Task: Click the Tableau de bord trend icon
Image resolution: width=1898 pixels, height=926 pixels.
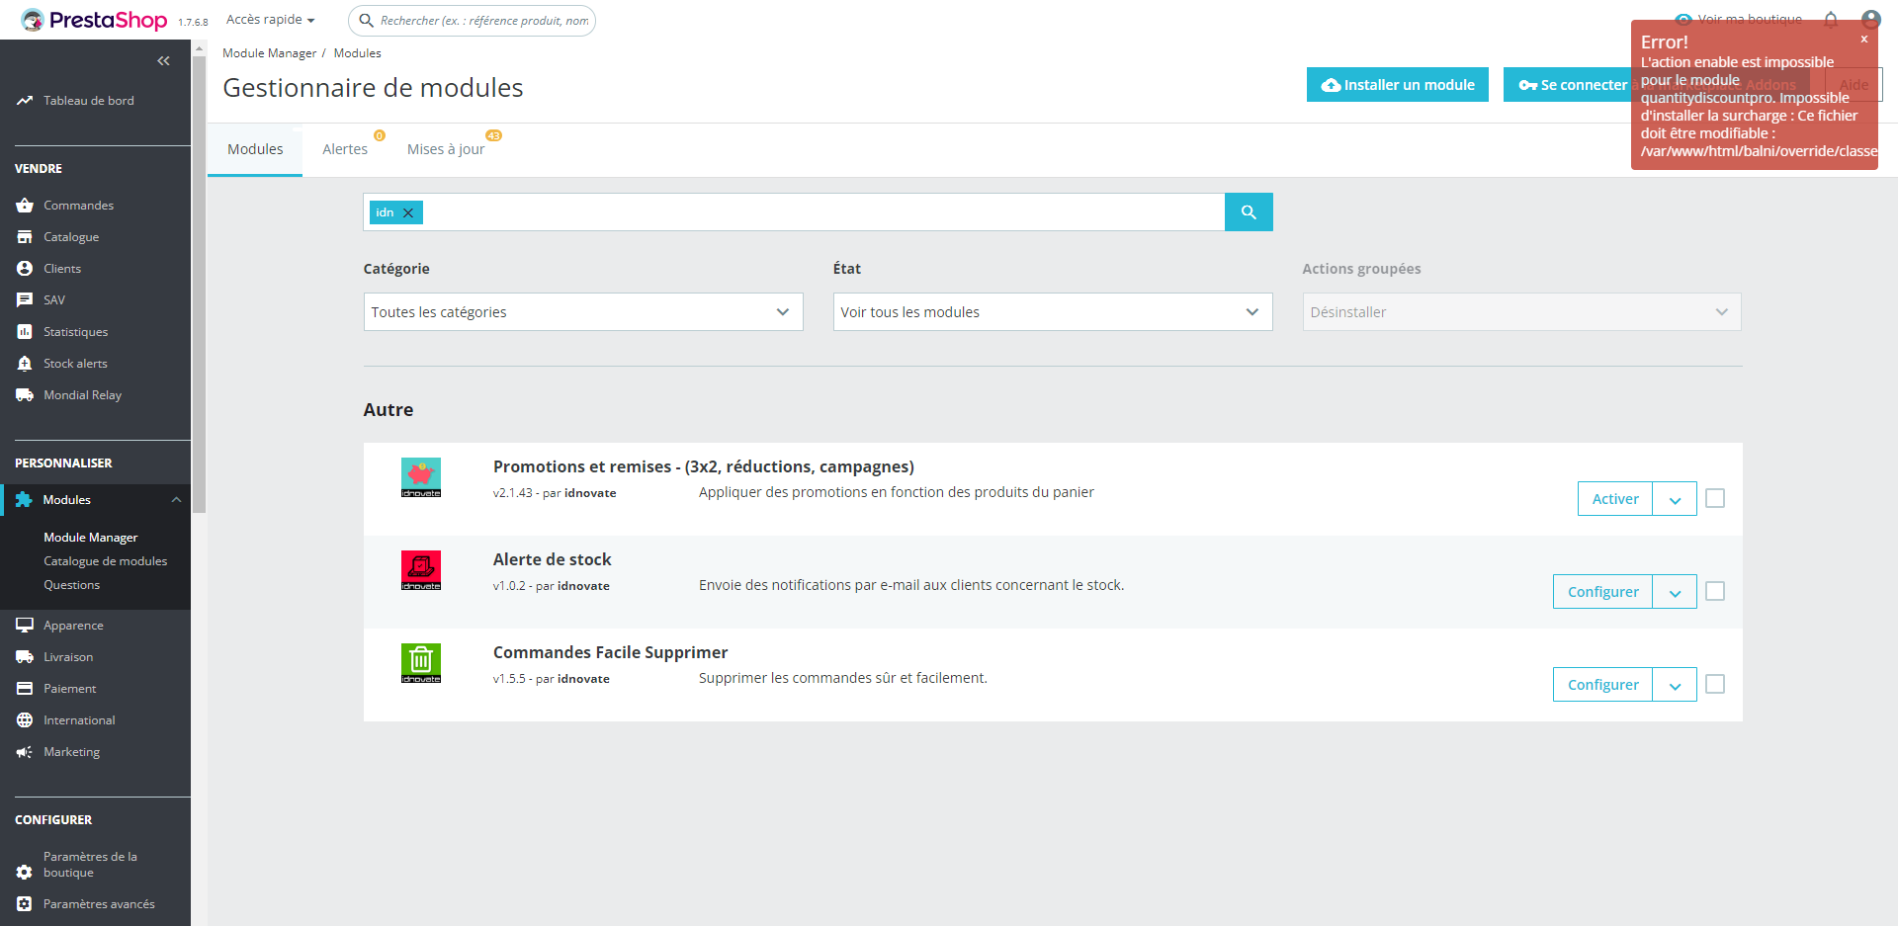Action: click(25, 101)
